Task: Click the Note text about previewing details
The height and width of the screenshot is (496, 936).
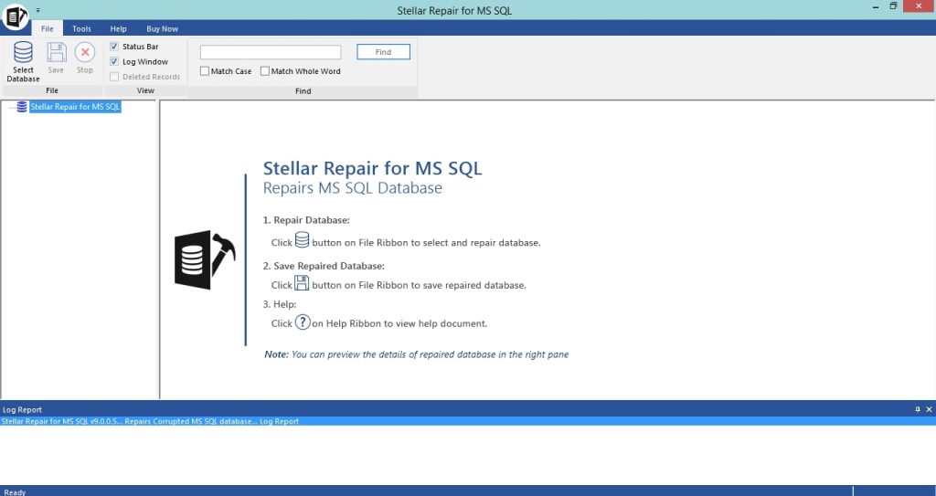Action: point(416,354)
